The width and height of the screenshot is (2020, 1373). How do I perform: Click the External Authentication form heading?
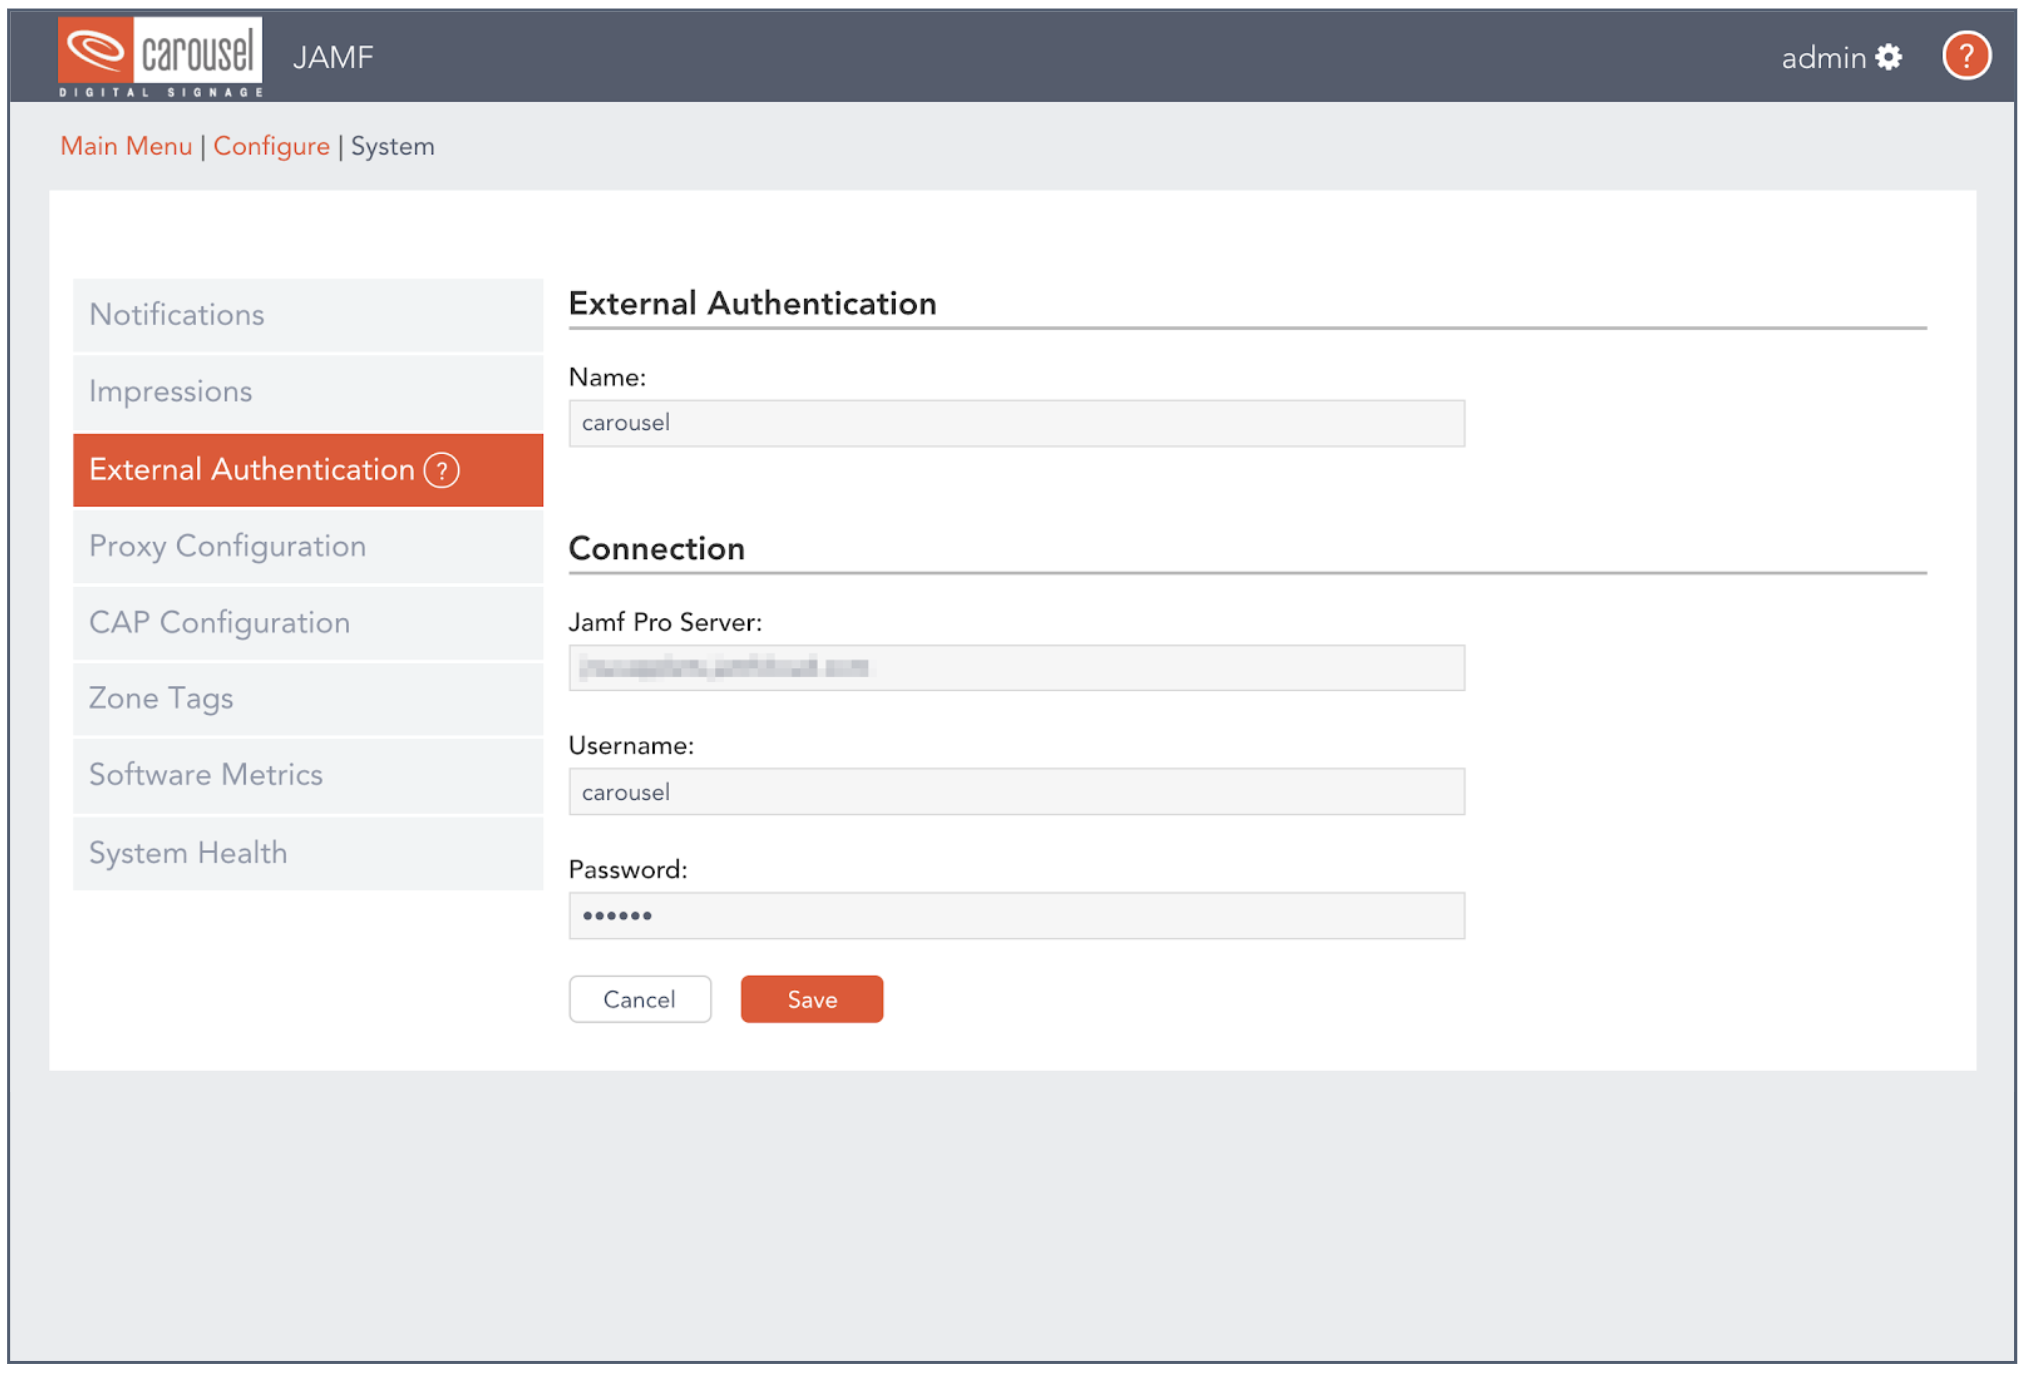pyautogui.click(x=753, y=304)
